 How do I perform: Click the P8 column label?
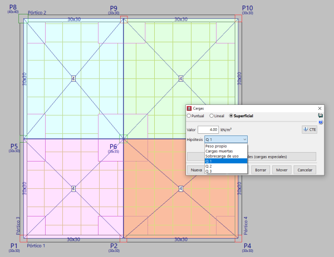pos(13,7)
